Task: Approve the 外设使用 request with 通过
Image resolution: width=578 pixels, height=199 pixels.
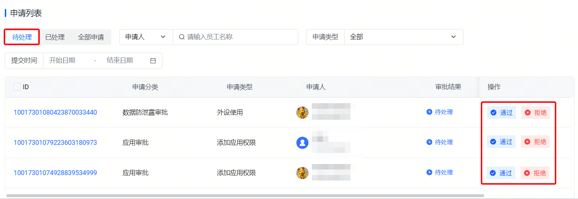Action: click(501, 113)
